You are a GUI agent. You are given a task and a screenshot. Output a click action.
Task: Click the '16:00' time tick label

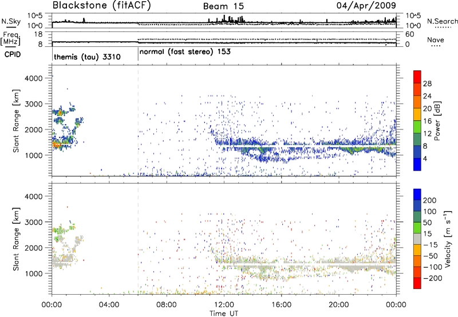(x=281, y=305)
